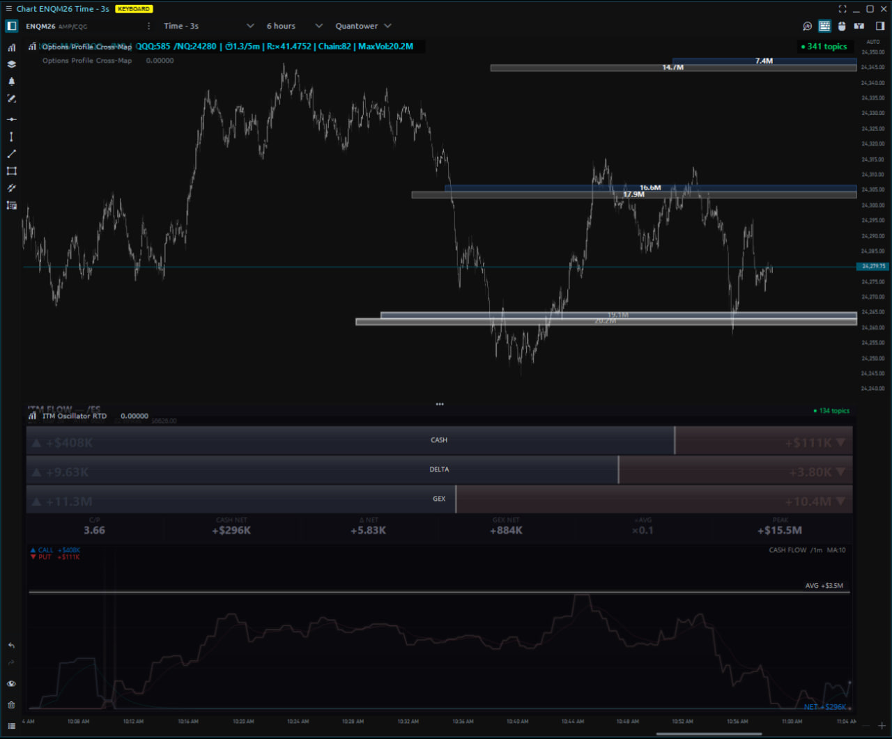Open the volume analysis magnifier icon
This screenshot has height=739, width=892.
(807, 26)
